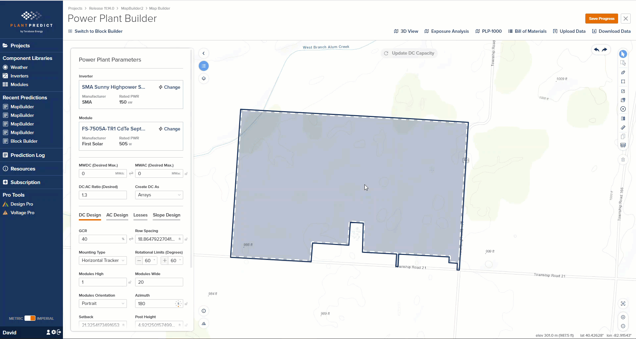This screenshot has width=636, height=339.
Task: Open the 3D View
Action: (x=406, y=31)
